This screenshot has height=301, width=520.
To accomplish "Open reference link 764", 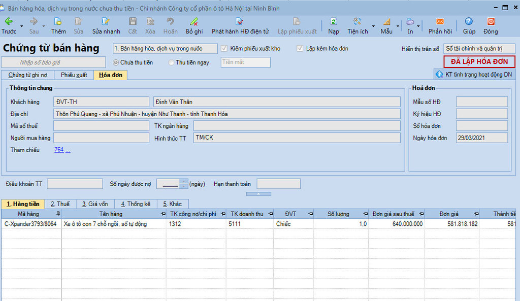I will click(59, 150).
